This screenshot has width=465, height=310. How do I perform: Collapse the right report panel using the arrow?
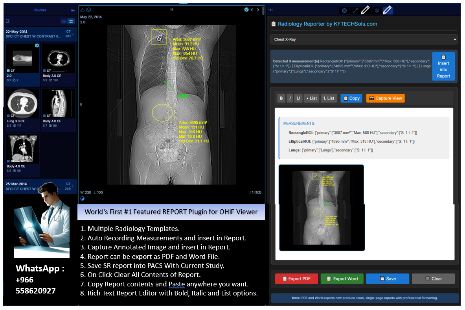coord(271,10)
